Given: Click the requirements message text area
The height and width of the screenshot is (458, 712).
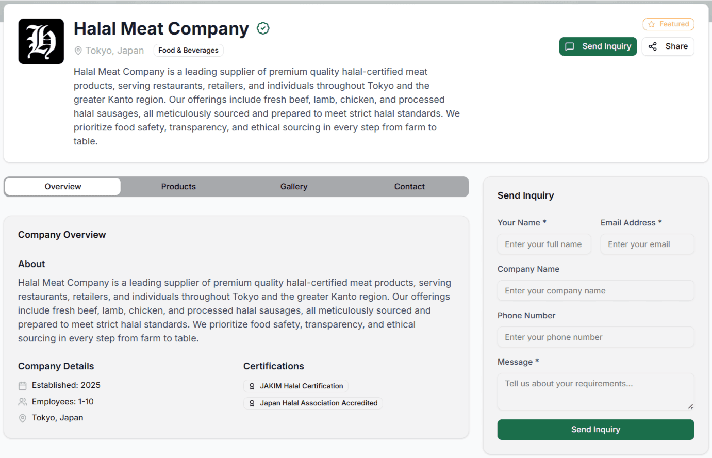Looking at the screenshot, I should pos(595,391).
